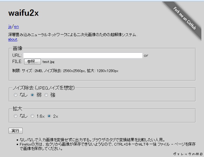Open the 'about' link
Viewport: 204px width, 157px height.
coord(13,39)
